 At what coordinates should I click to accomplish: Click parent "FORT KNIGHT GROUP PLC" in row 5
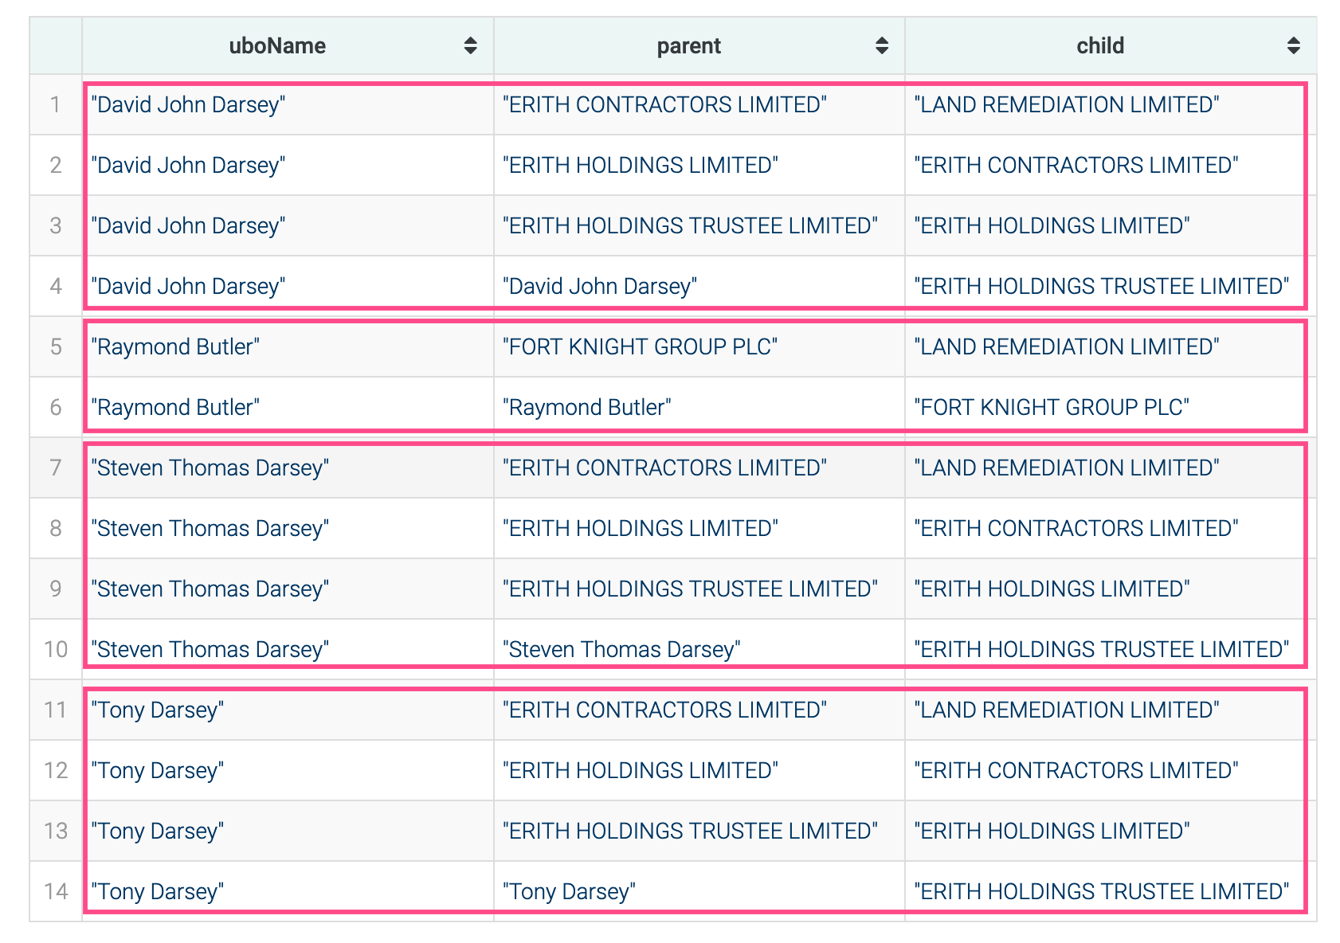pos(640,346)
